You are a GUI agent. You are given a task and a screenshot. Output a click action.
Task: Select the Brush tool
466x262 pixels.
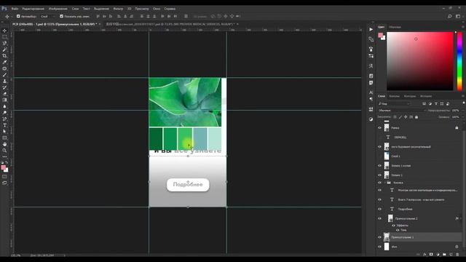pyautogui.click(x=4, y=74)
